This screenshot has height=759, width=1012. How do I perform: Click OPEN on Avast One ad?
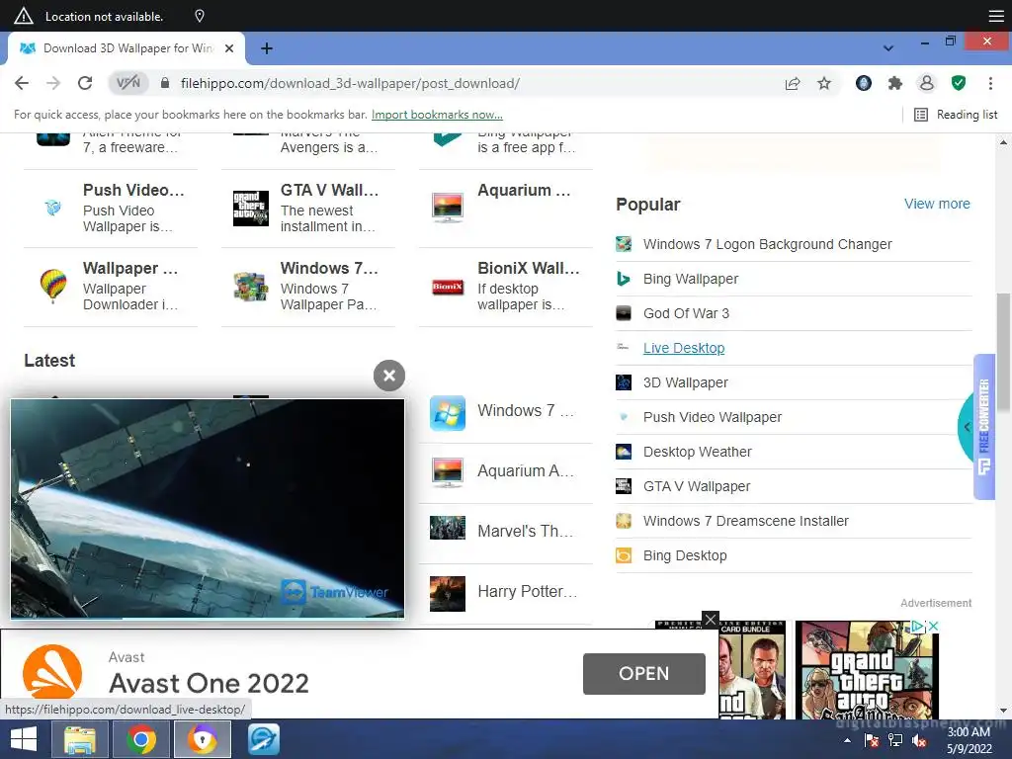point(643,674)
